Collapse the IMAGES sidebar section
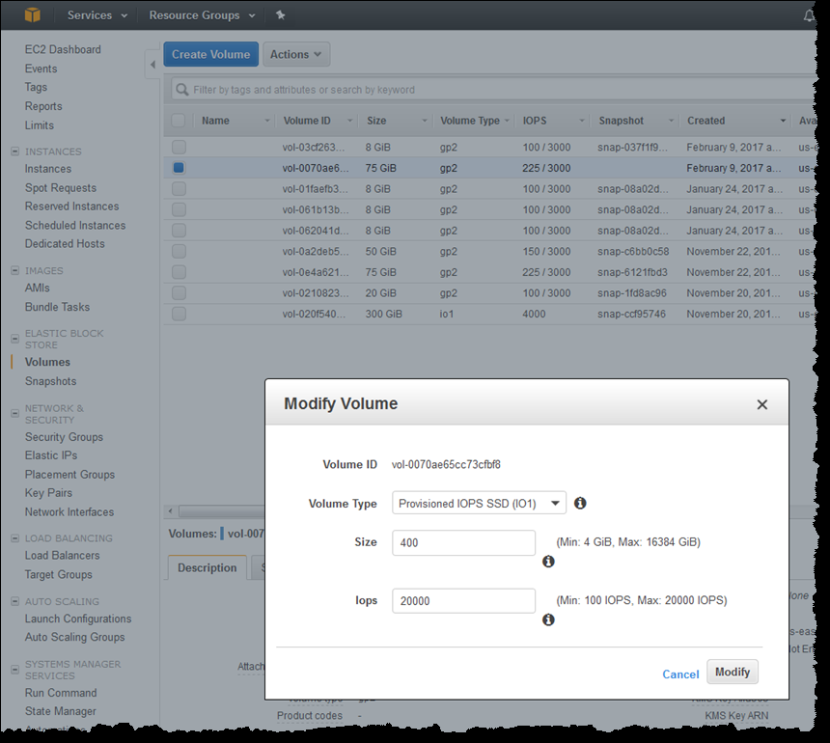 14,270
